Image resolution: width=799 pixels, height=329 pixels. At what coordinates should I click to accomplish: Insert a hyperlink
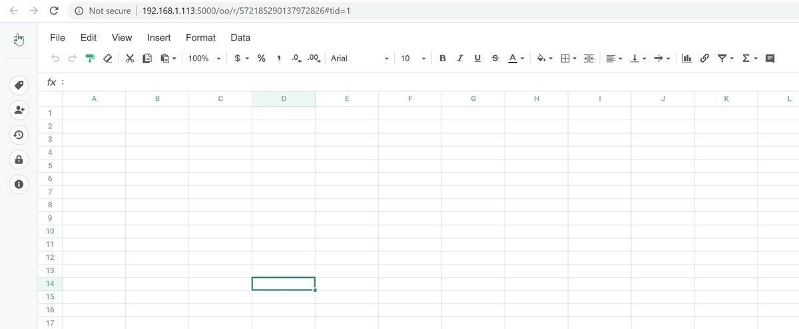704,58
